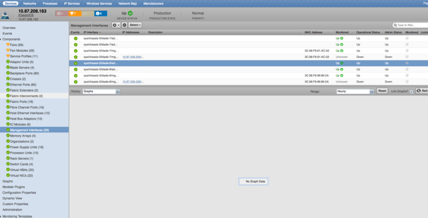The height and width of the screenshot is (218, 428).
Task: Click the Operational Status column header
Action: 368,32
